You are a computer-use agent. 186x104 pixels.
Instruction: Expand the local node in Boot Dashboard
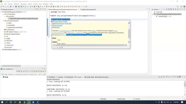(2, 77)
